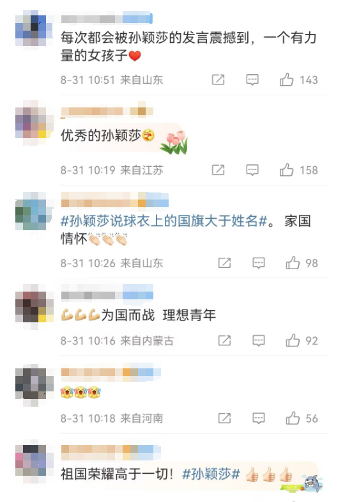Screen dimensions: 338x502
Task: Share the Inner Mongolia comment
Action: (224, 341)
